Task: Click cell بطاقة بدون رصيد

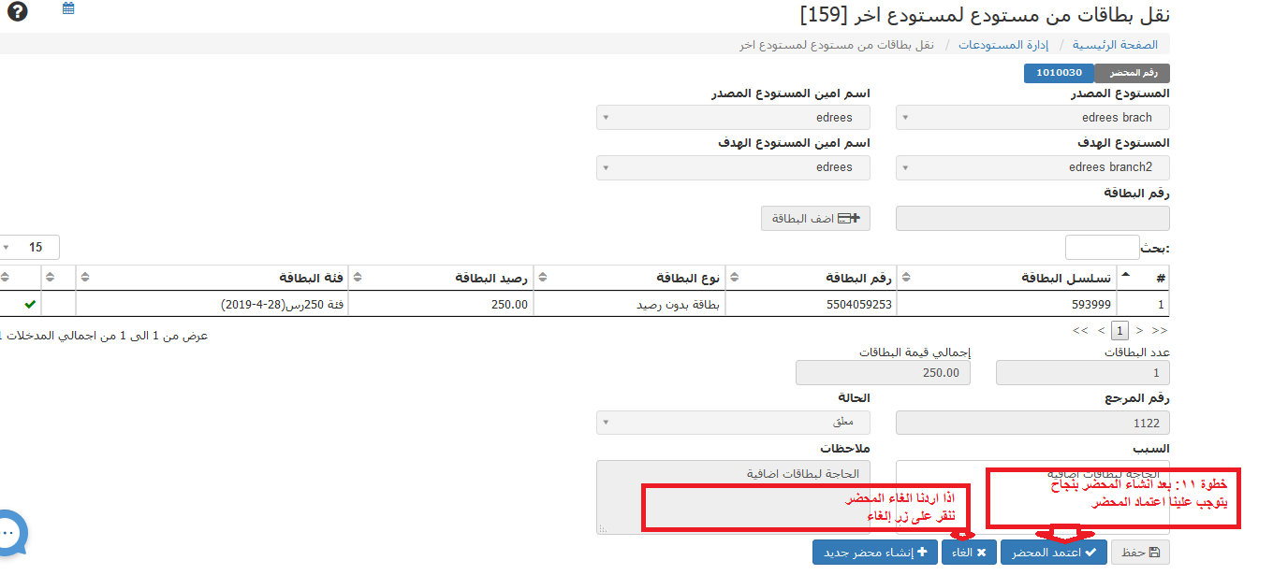Action: pyautogui.click(x=630, y=304)
